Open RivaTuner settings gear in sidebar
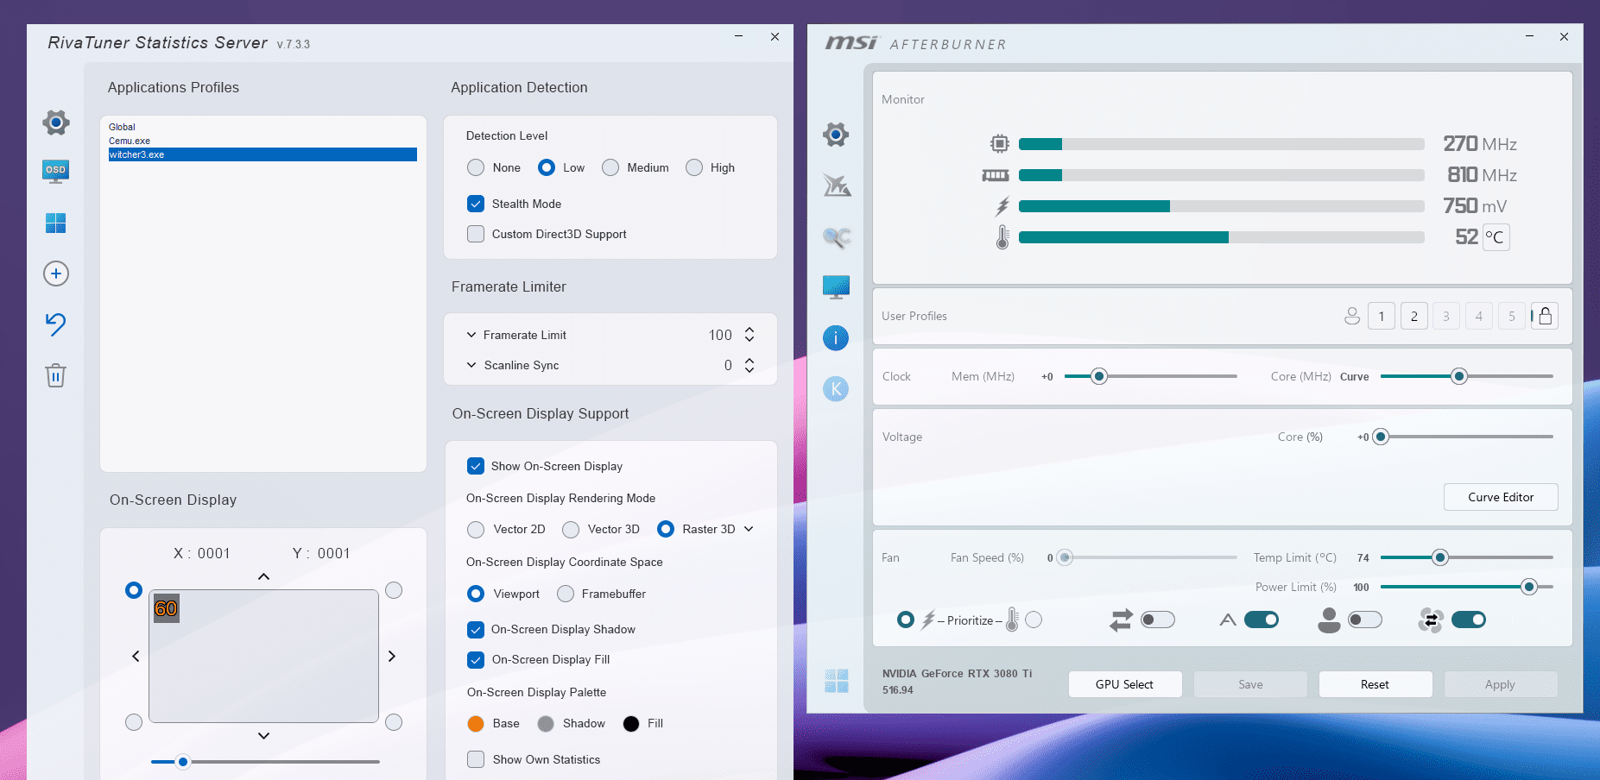1600x780 pixels. (x=56, y=123)
